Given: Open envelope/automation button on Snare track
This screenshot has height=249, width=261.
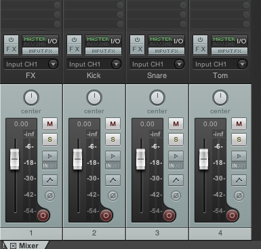Looking at the screenshot, I should click(x=176, y=180).
